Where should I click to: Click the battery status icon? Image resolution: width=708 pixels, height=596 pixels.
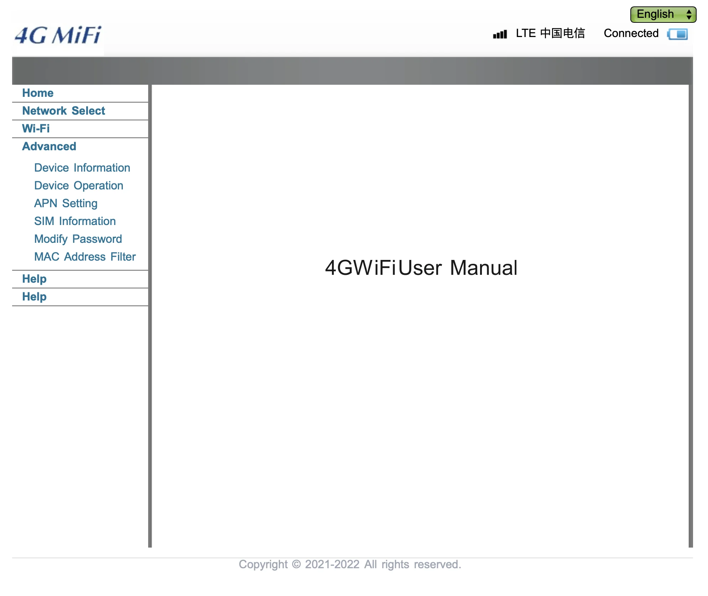678,34
